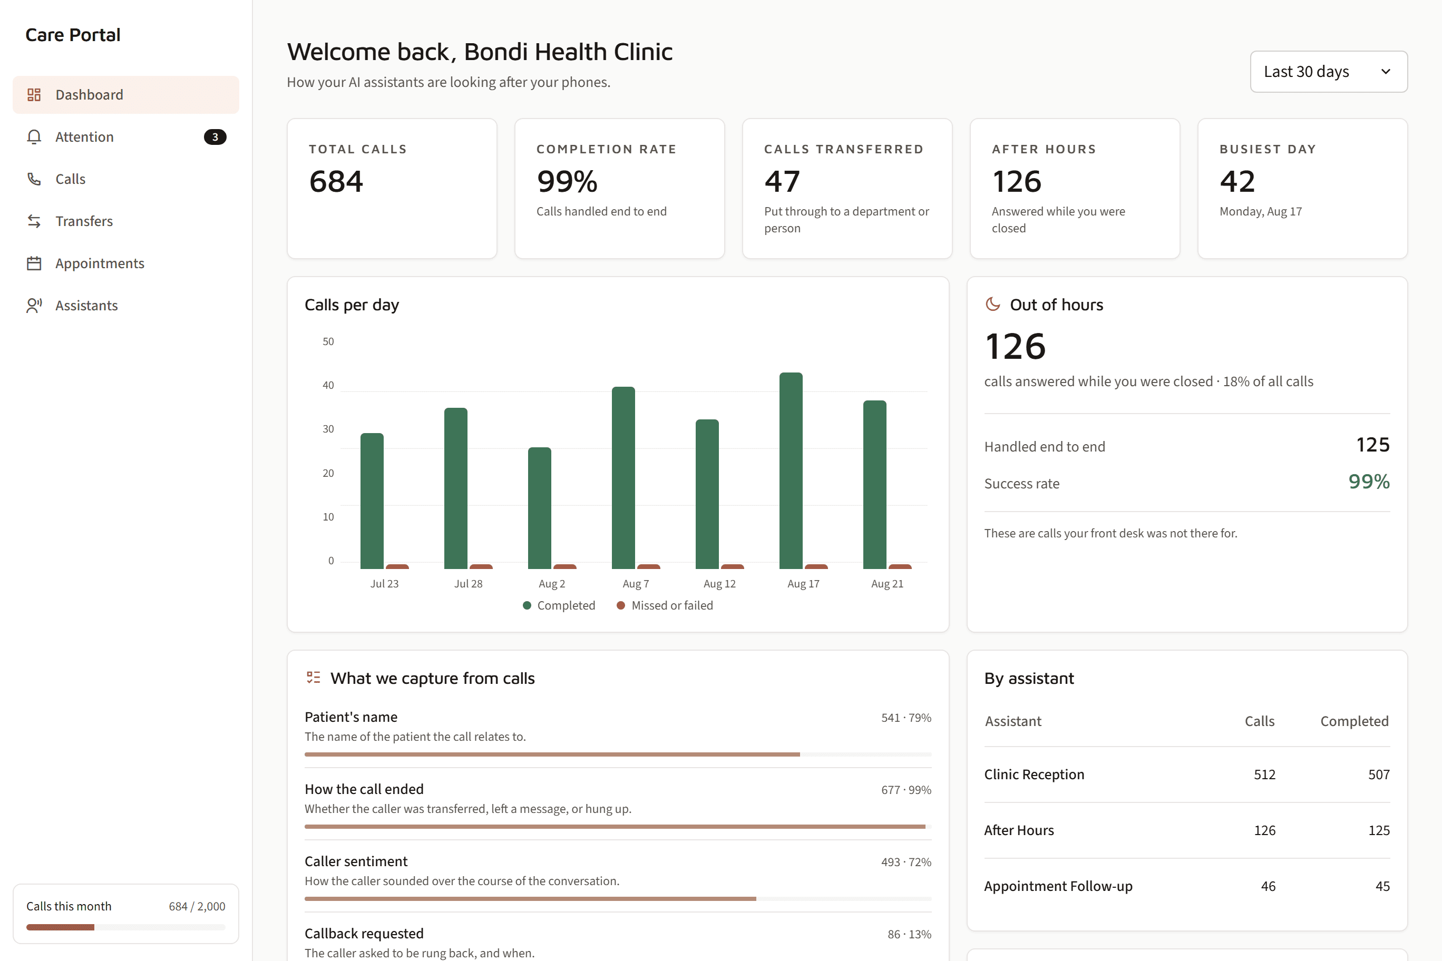
Task: Go to the Dashboard menu item
Action: [x=125, y=94]
